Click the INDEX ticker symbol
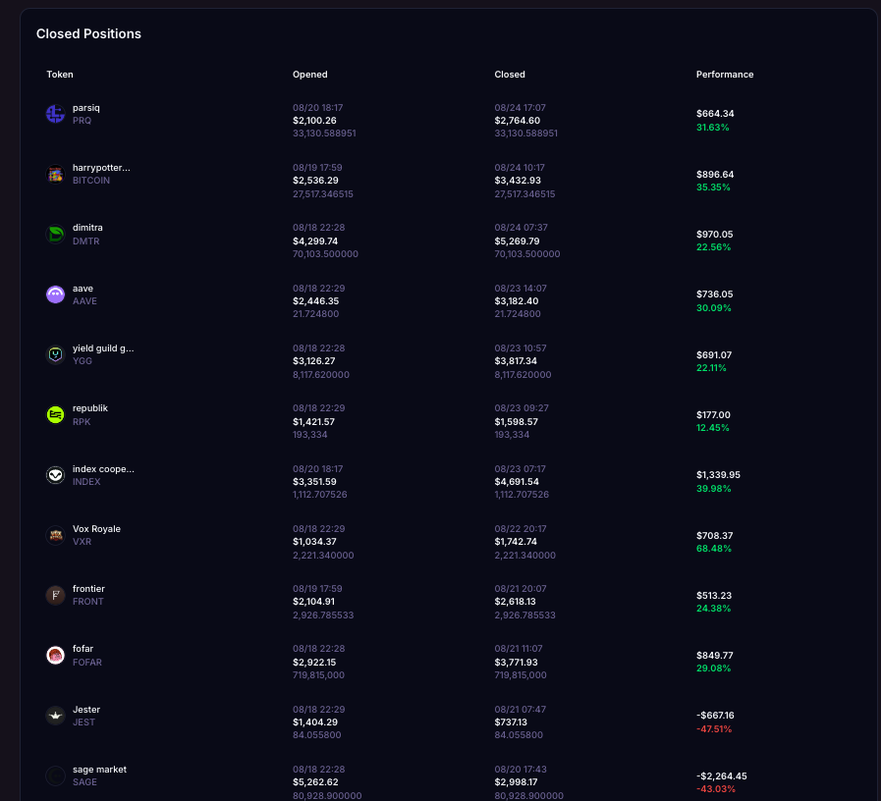Image resolution: width=881 pixels, height=801 pixels. (x=86, y=481)
